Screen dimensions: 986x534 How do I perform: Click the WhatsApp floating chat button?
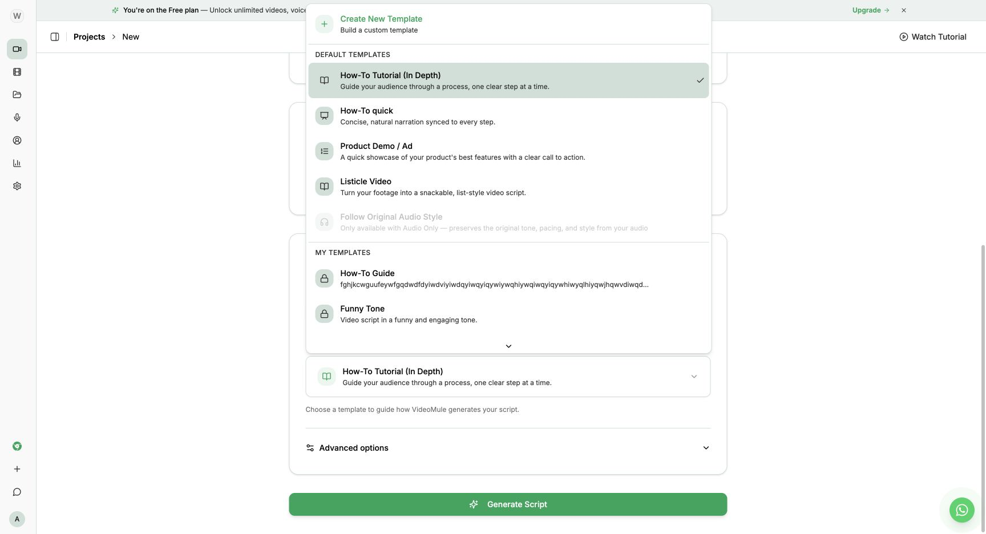click(962, 510)
